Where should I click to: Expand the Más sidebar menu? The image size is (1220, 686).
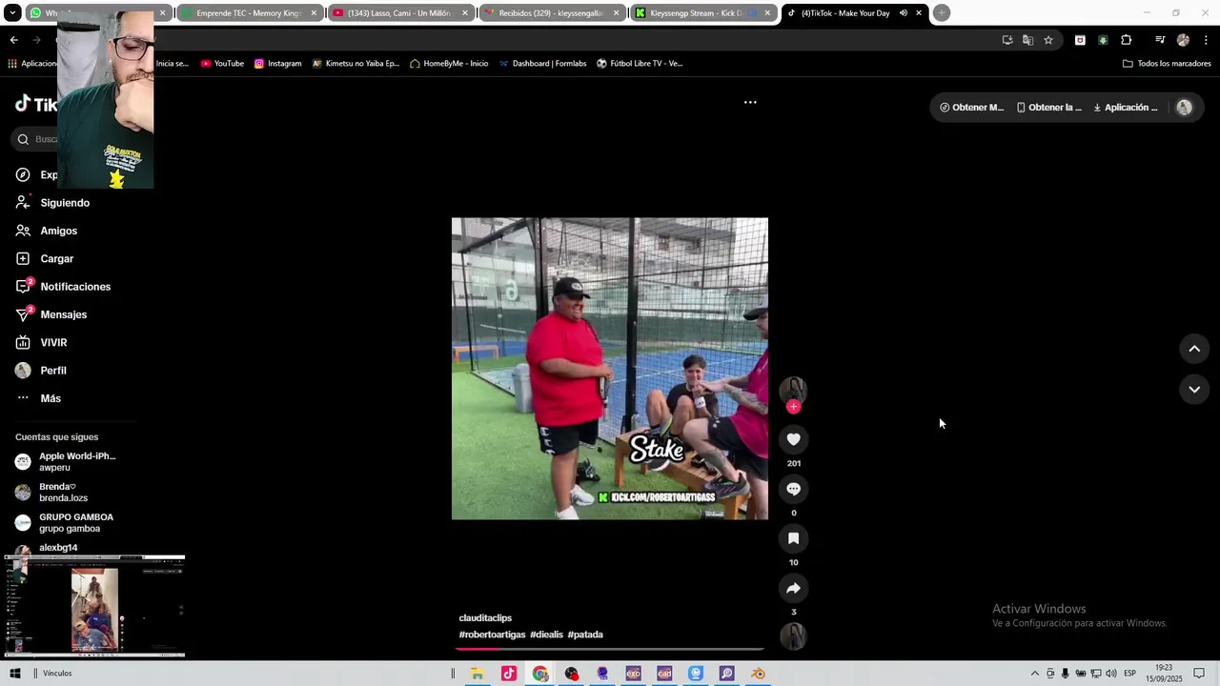click(51, 398)
